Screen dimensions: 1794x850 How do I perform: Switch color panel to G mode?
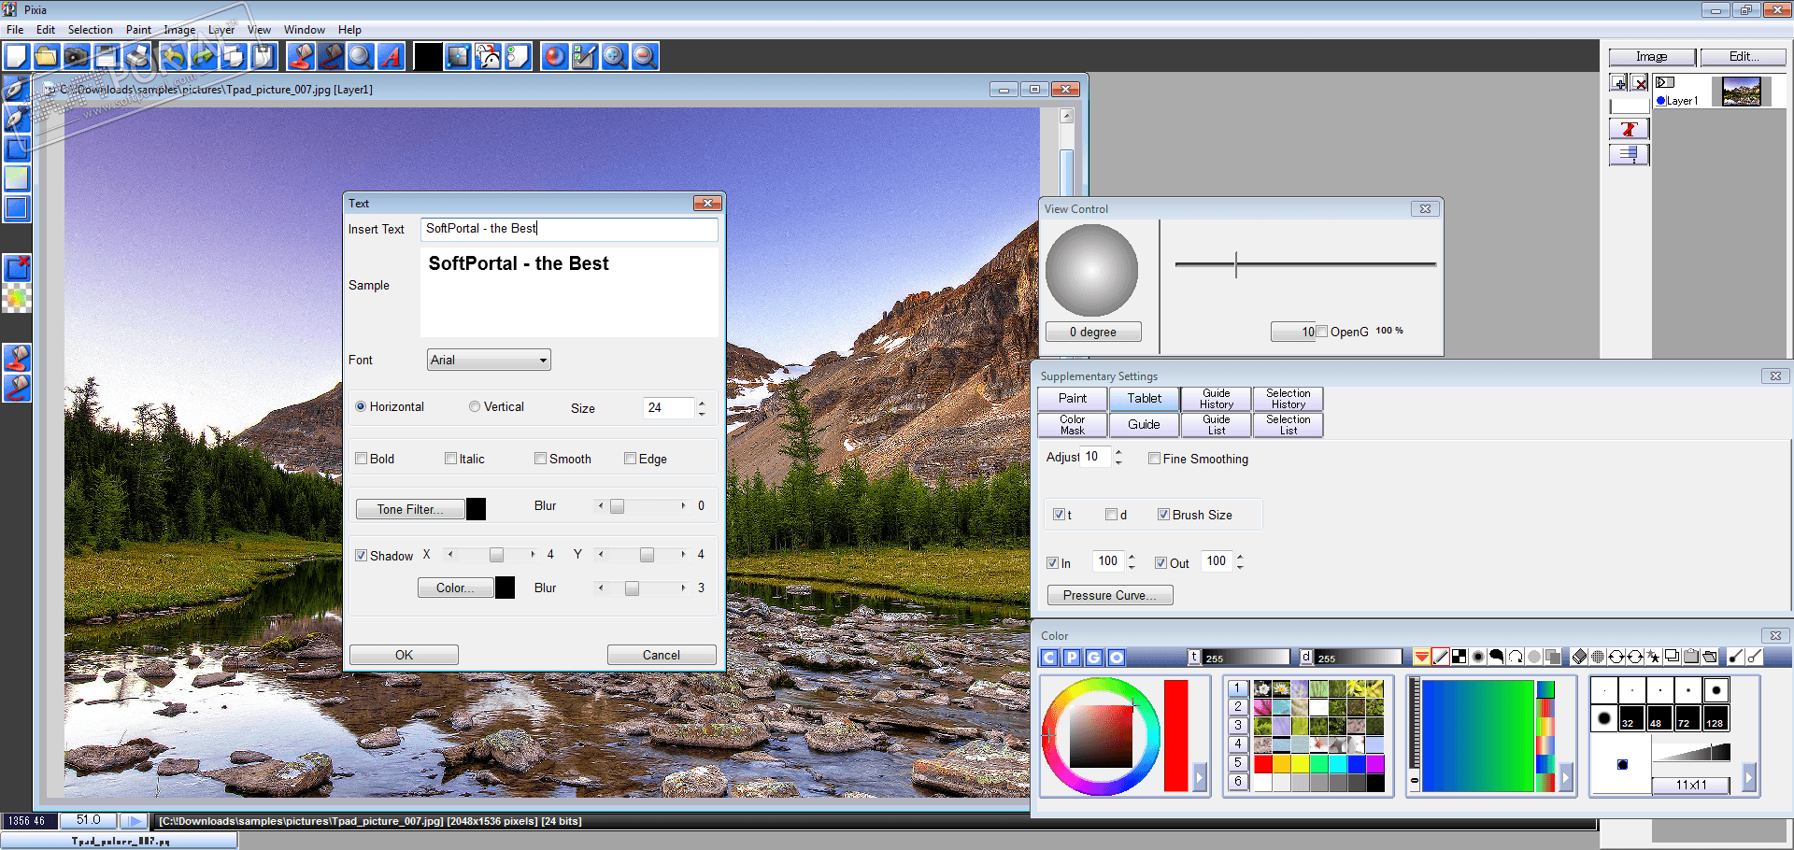pos(1094,658)
